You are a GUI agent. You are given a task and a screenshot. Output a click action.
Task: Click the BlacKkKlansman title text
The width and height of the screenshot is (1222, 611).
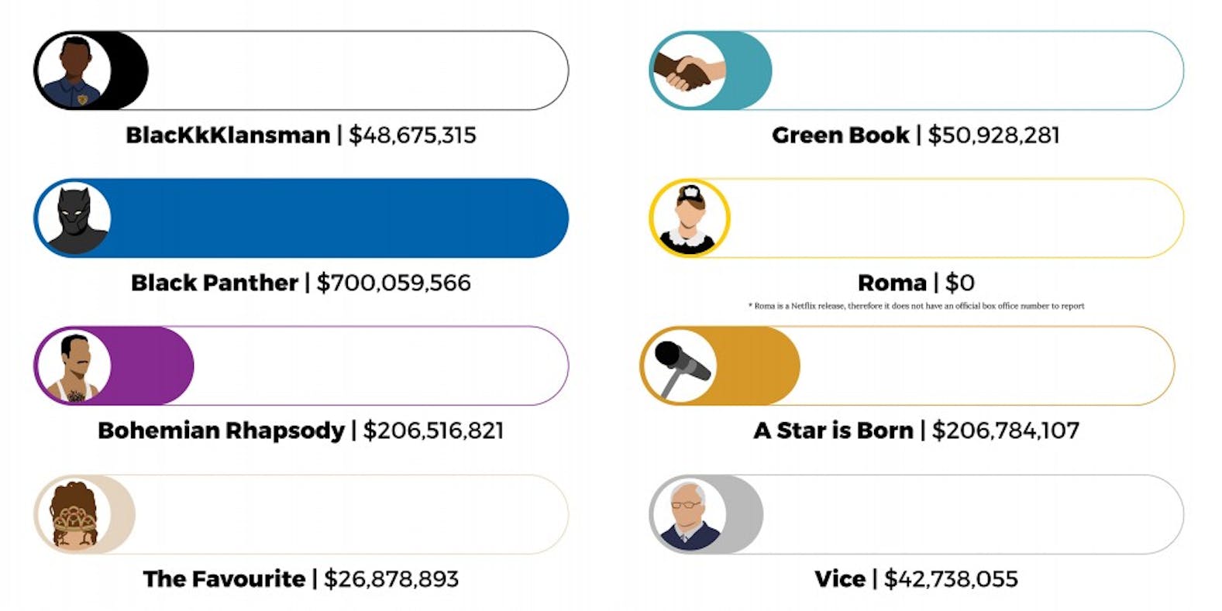pyautogui.click(x=228, y=135)
